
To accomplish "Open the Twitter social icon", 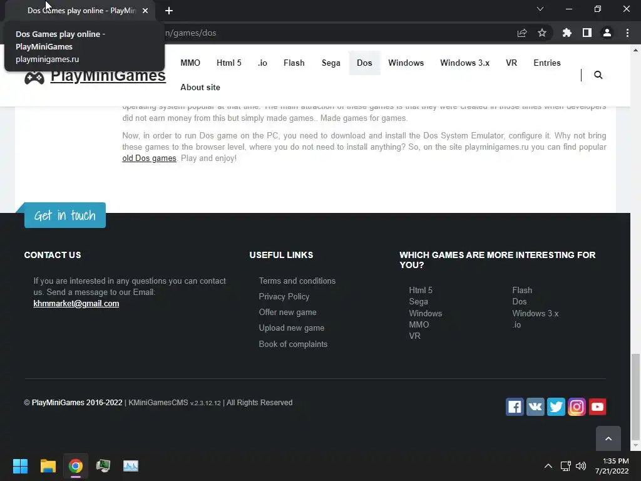I will coord(556,406).
